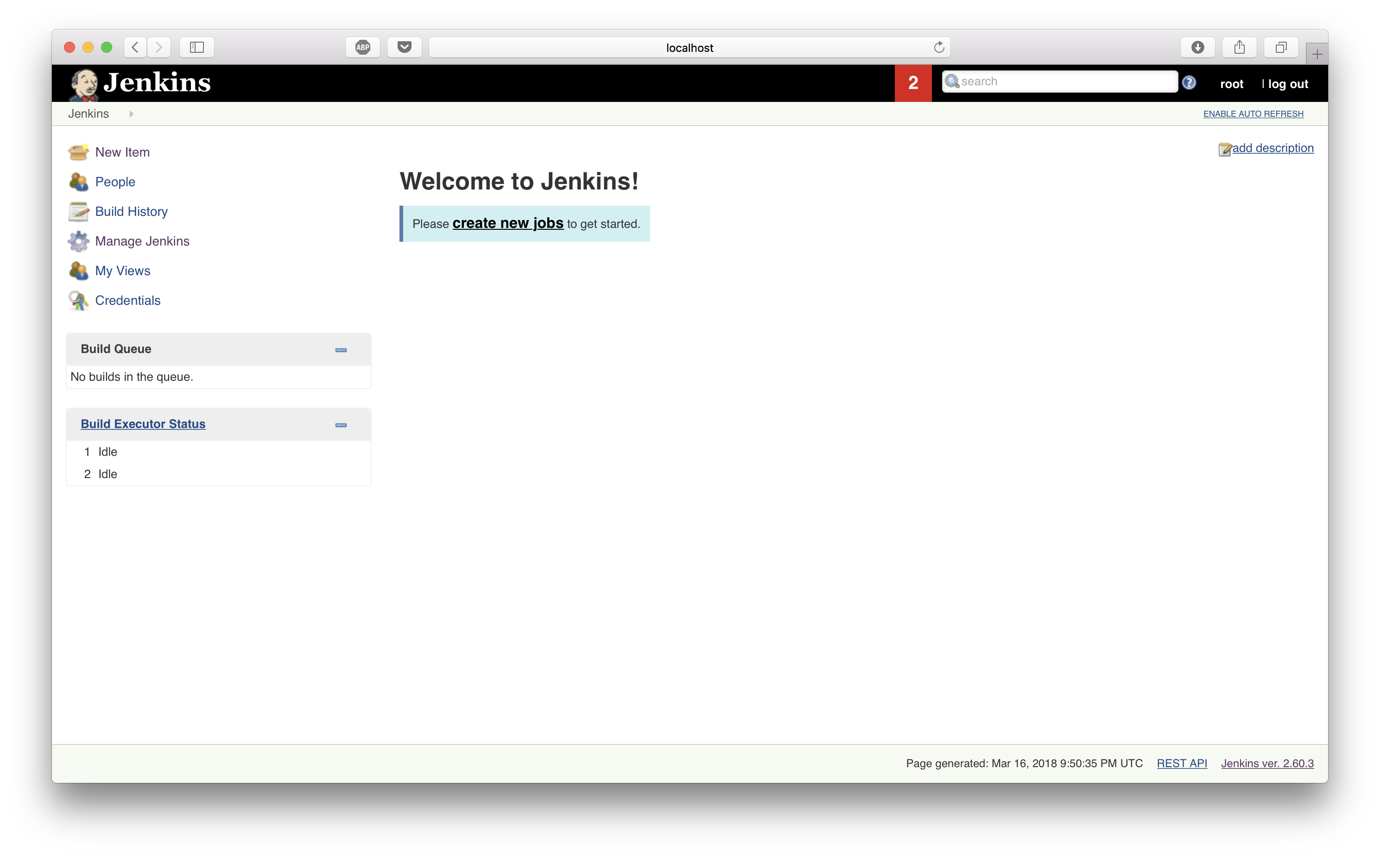Viewport: 1380px width, 857px height.
Task: Collapse the Build Executor Status panel
Action: (x=341, y=425)
